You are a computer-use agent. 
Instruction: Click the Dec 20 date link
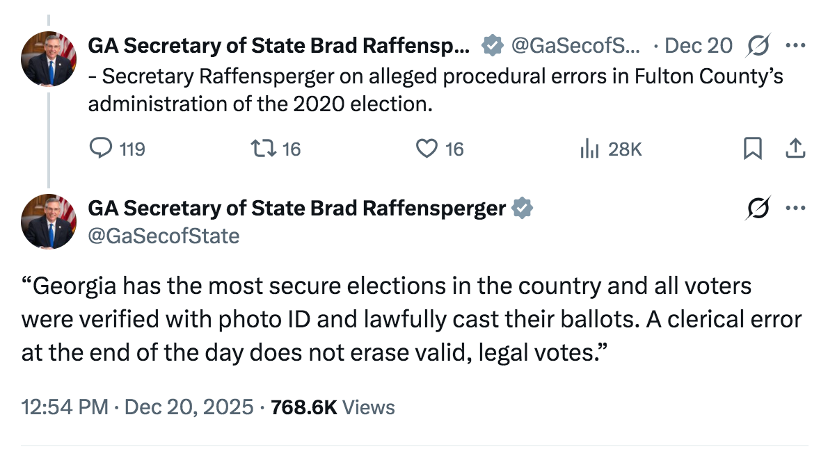699,46
